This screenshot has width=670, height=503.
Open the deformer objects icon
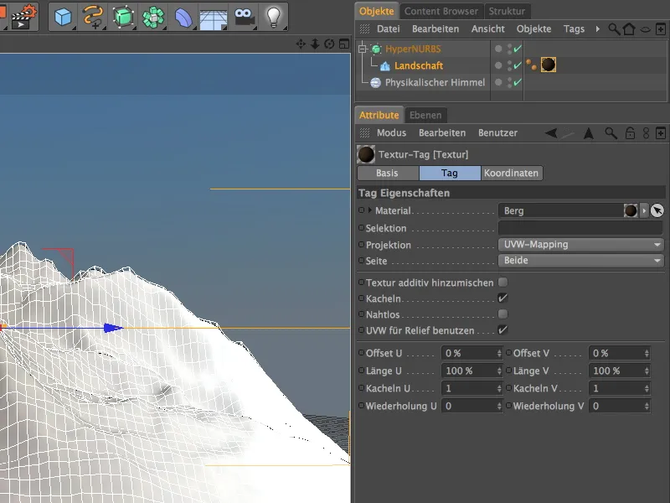coord(183,18)
